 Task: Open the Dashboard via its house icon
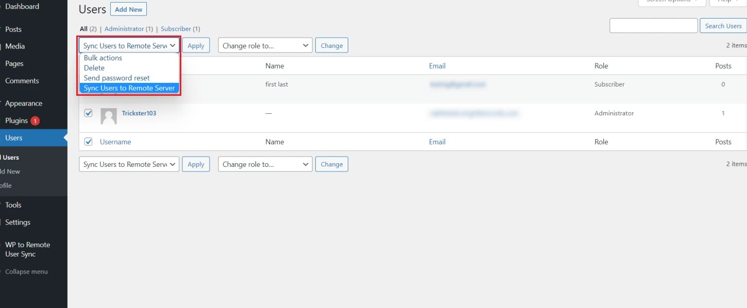(x=2, y=6)
